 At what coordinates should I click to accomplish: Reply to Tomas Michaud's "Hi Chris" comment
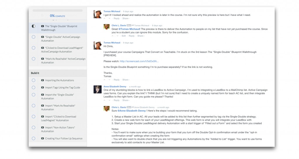(117, 80)
